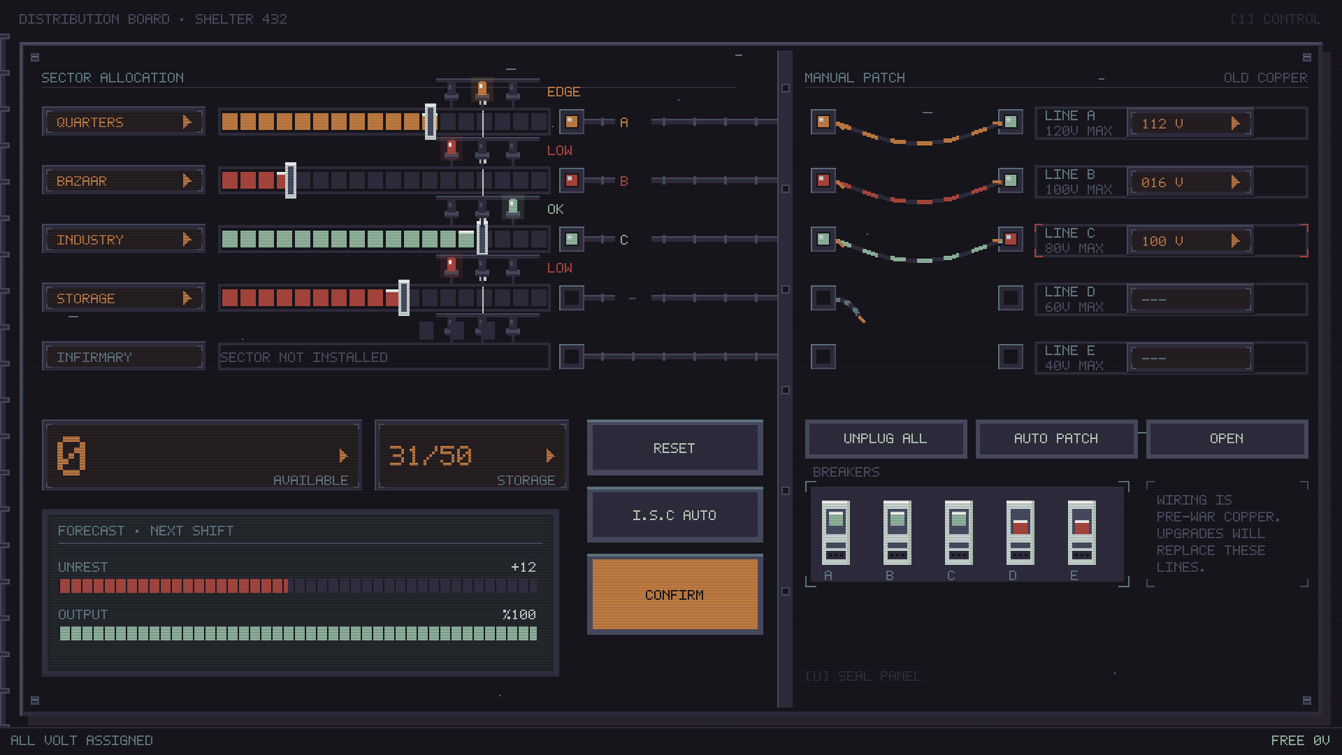Open the Line B 016 V voltage selector
The width and height of the screenshot is (1342, 755).
pyautogui.click(x=1191, y=182)
